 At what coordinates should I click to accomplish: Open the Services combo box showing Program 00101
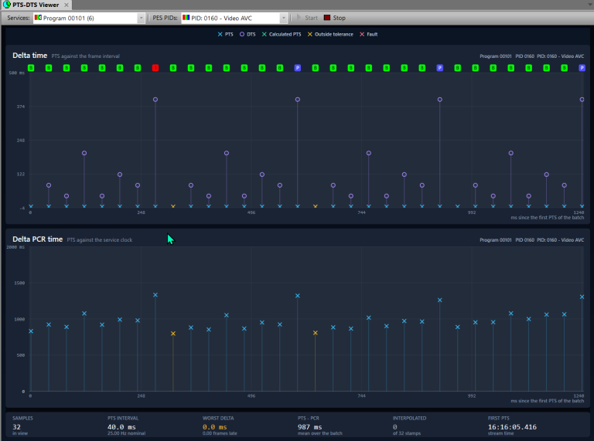pyautogui.click(x=89, y=18)
